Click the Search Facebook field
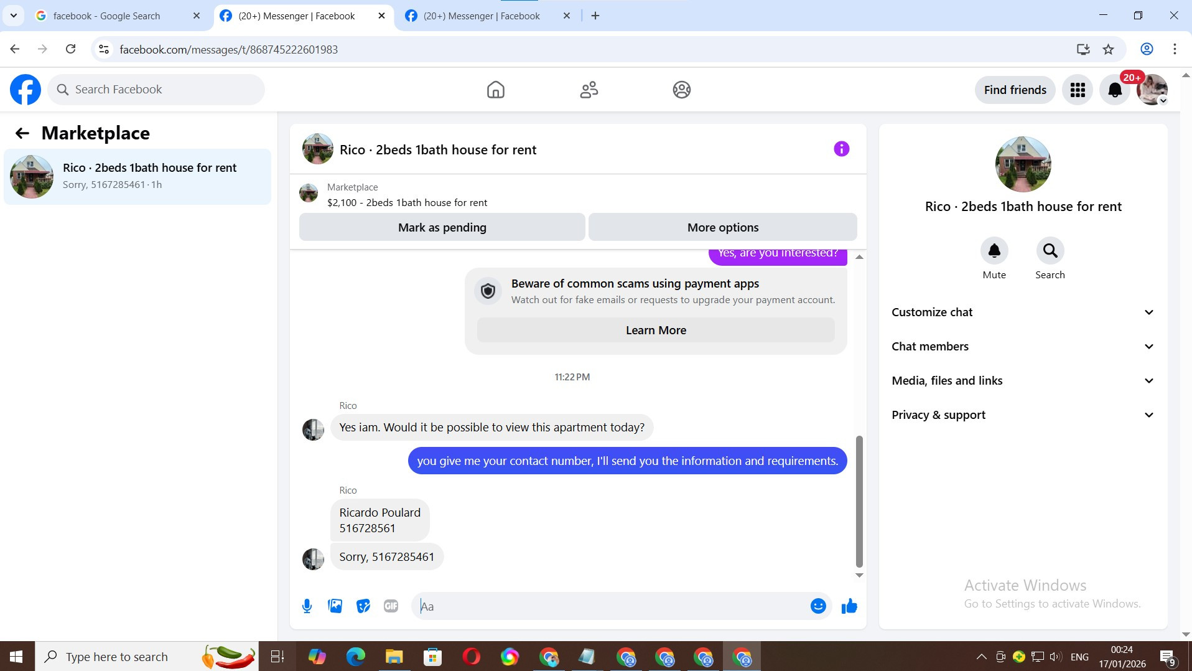 (156, 90)
